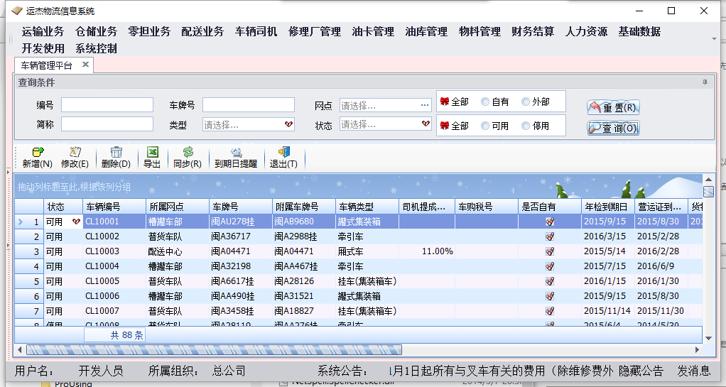The image size is (726, 387).
Task: Toggle 是否自有 checkbox for CL10003 row
Action: click(x=549, y=251)
